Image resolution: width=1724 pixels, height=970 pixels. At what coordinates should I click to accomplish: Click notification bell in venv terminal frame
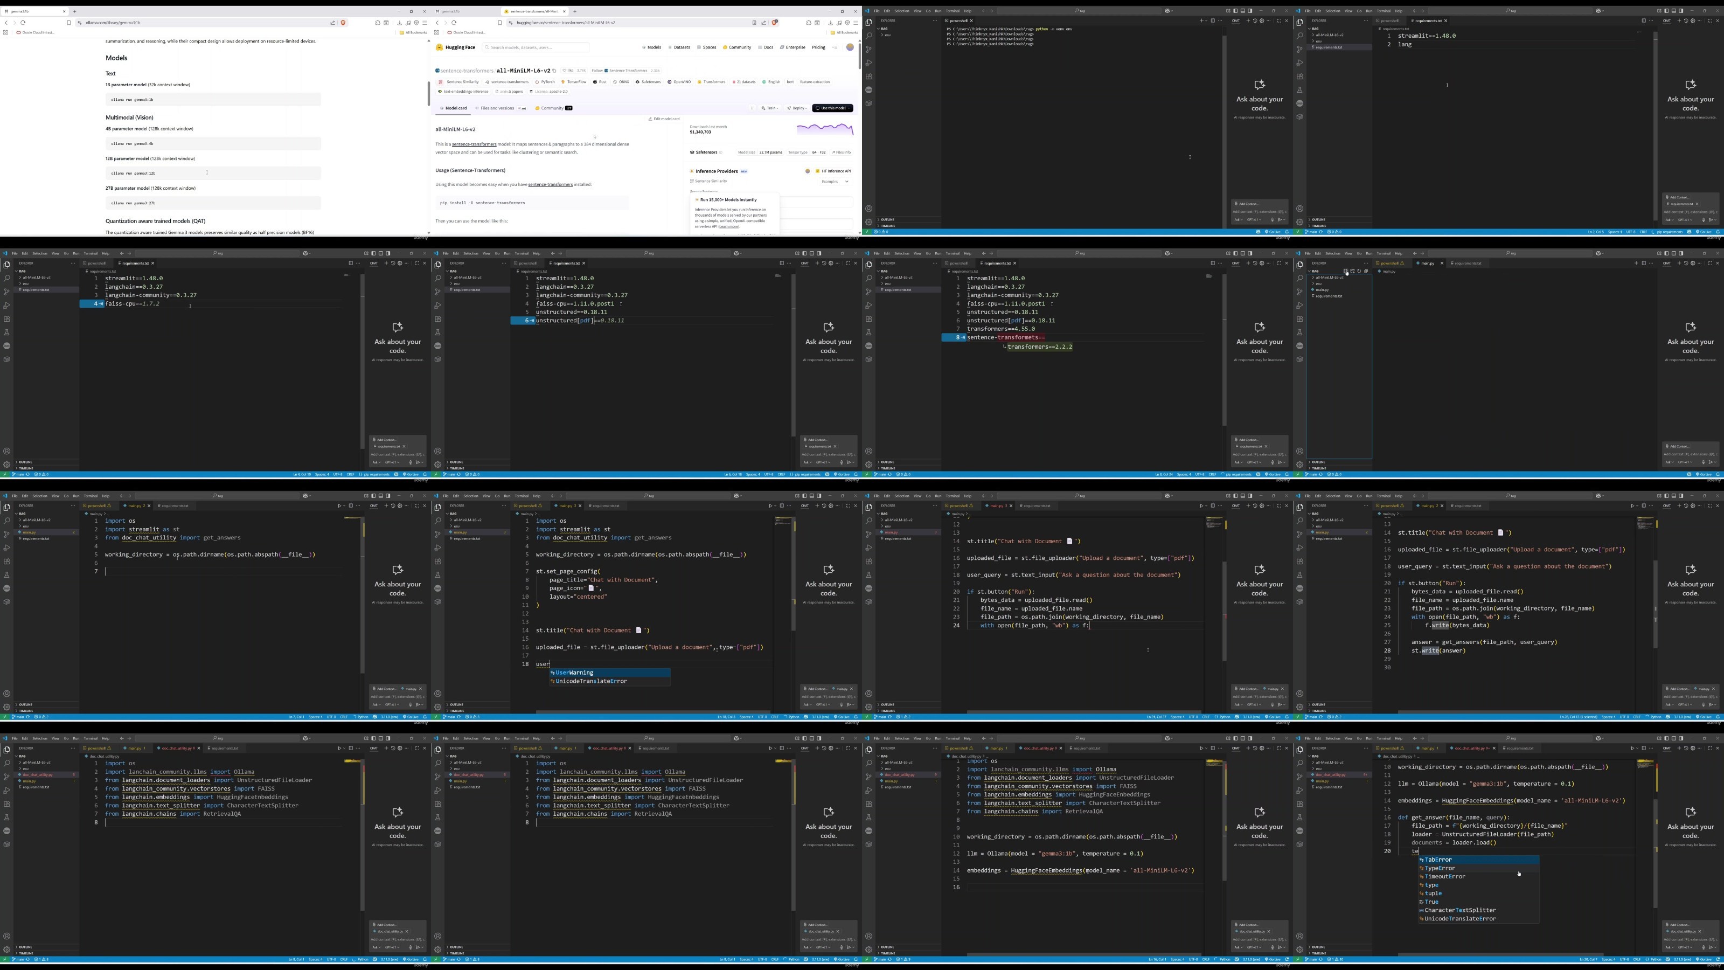click(1287, 232)
